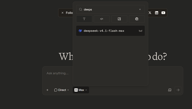Filter models by image capability
Image resolution: width=192 pixels, height=109 pixels.
click(x=119, y=19)
